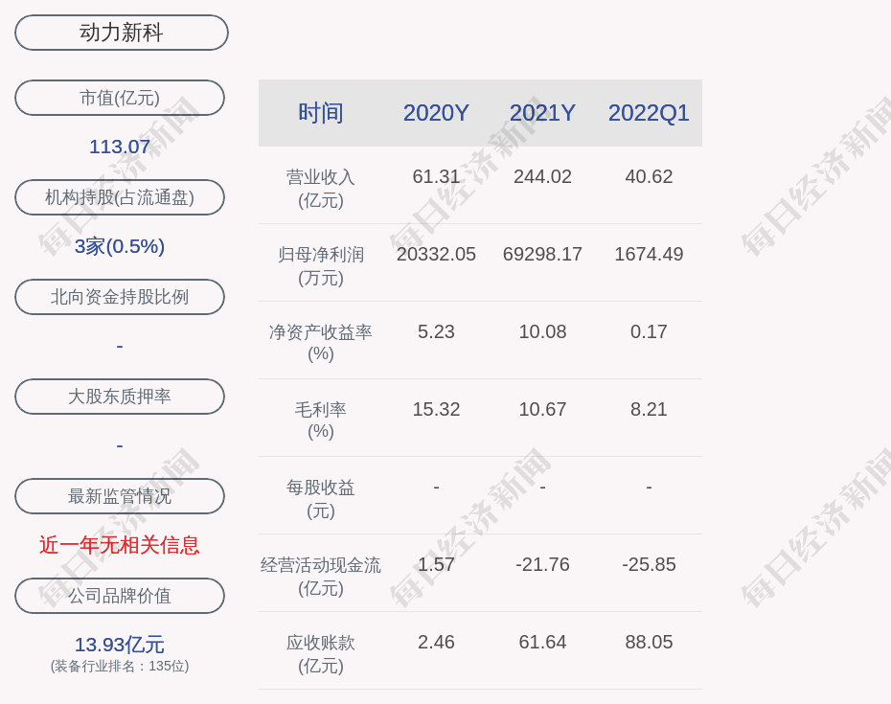The image size is (891, 704).
Task: Select gross margin value 15.32
Action: pos(436,409)
